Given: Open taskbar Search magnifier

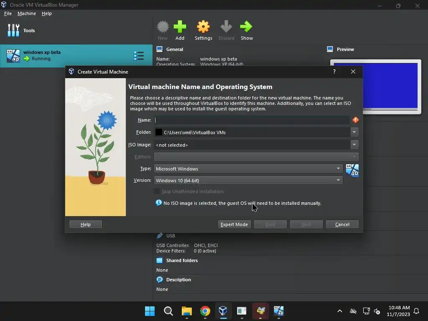Looking at the screenshot, I should [x=168, y=311].
